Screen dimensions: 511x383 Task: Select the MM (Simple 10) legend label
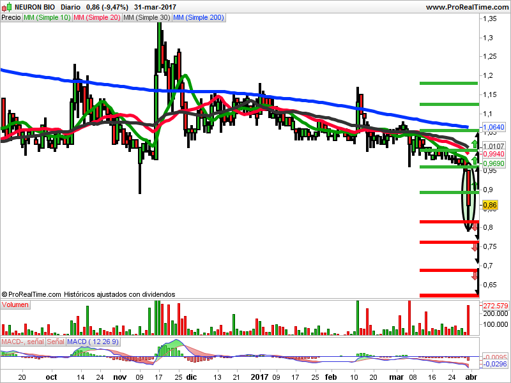coord(47,18)
